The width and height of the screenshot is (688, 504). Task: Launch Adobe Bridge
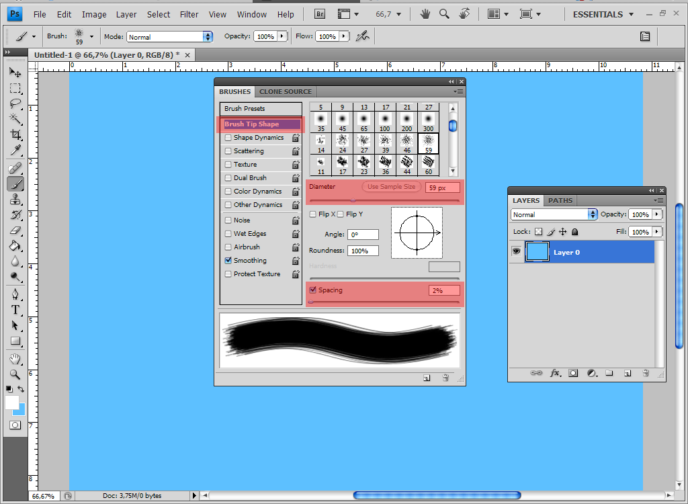point(320,15)
